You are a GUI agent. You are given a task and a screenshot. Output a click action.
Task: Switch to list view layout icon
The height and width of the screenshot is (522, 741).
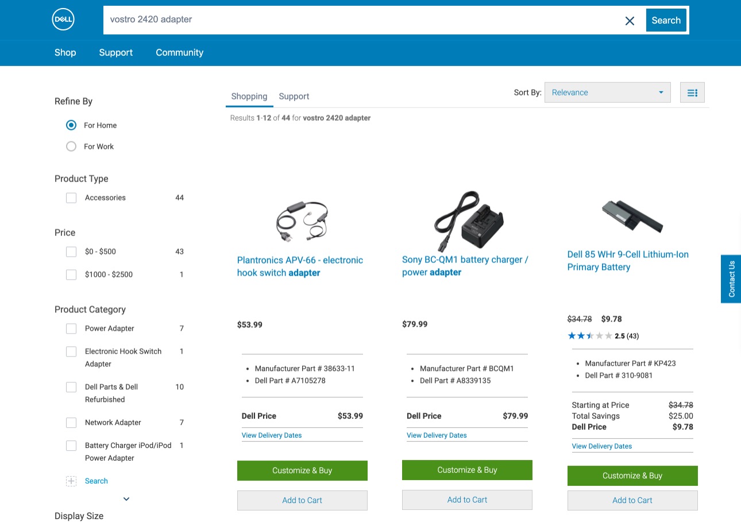[692, 92]
